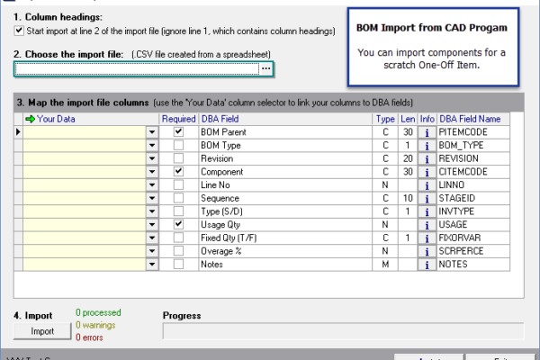Open info for Notes field
The image size is (540, 360).
click(427, 265)
